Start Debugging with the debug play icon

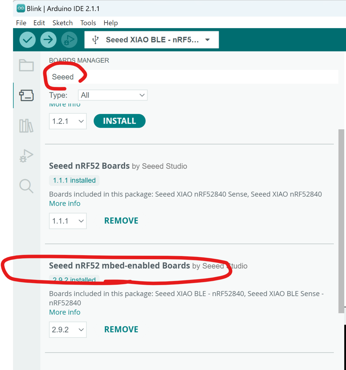click(69, 40)
